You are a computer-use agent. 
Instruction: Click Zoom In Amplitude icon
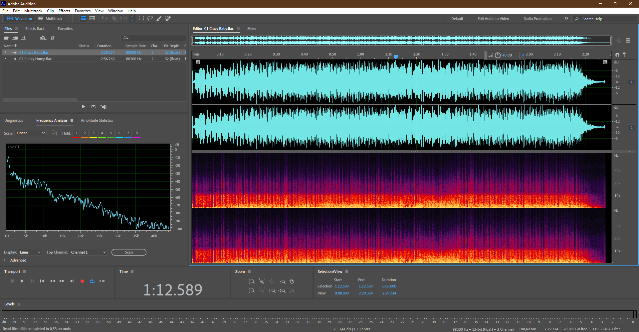point(252,281)
